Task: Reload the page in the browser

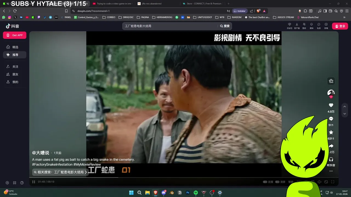Action: (15, 11)
